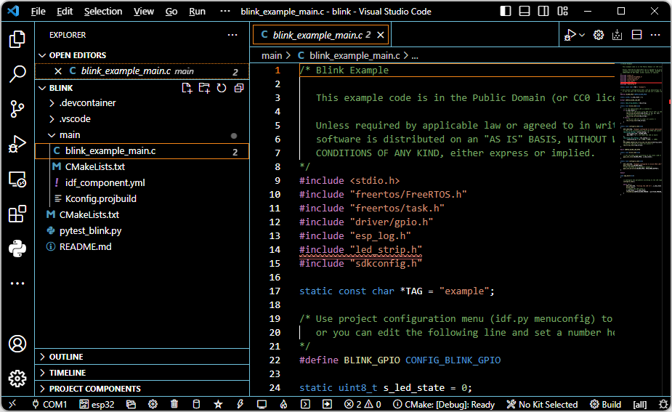672x412 pixels.
Task: Open the ESP-IDF terminal icon in status bar
Action: [x=305, y=404]
